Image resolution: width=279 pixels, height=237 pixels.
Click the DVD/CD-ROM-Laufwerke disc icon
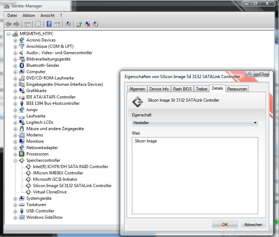click(x=22, y=78)
